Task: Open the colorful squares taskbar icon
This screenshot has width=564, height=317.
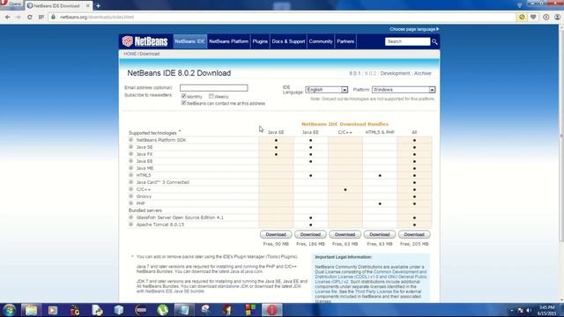Action: [x=250, y=310]
